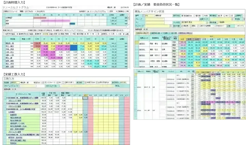Open the PJタイプ dropdown
Viewport: 246px width, 145px height.
pos(170,26)
